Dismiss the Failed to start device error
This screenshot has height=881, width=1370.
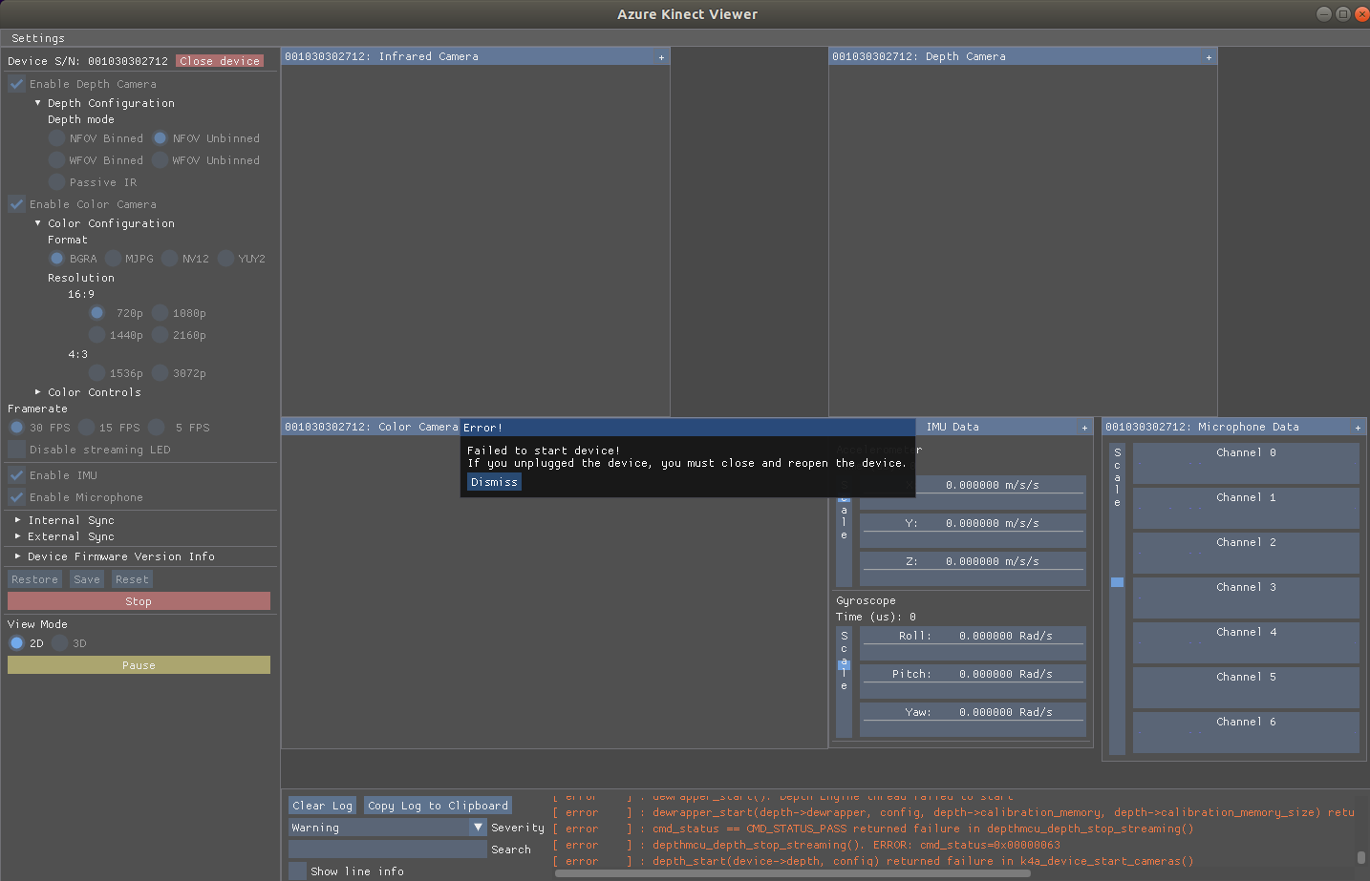click(x=493, y=482)
